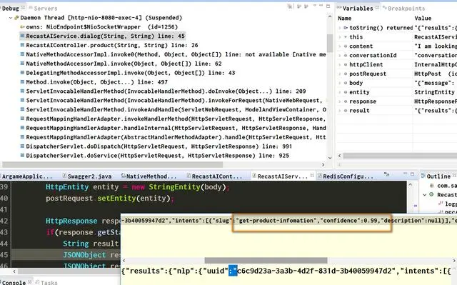Image resolution: width=457 pixels, height=285 pixels.
Task: Select the owns: NioEndpoint$NioSocketWrapper entry
Action: coord(101,27)
